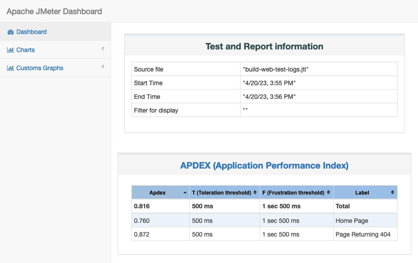The width and height of the screenshot is (418, 263).
Task: Toggle sorting on the Label column header
Action: (x=393, y=192)
